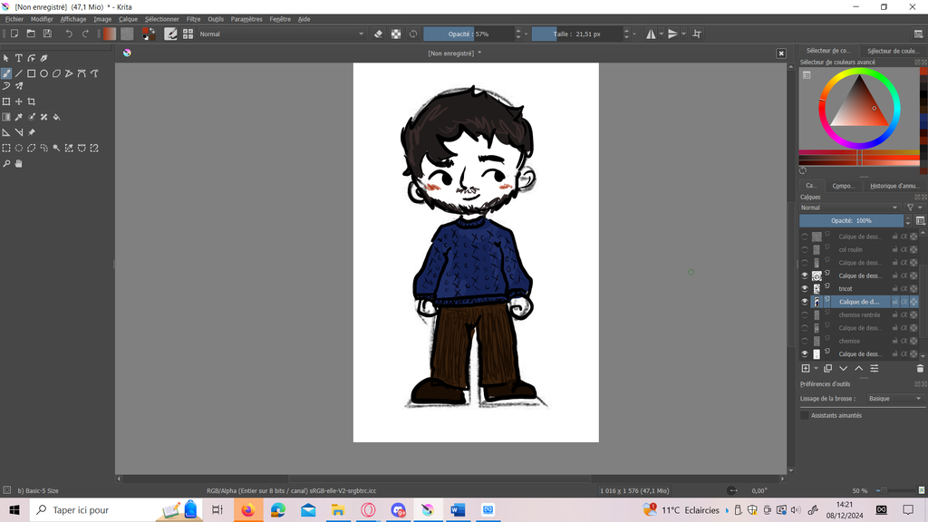Switch to the Historique d'annulation tab

point(894,186)
